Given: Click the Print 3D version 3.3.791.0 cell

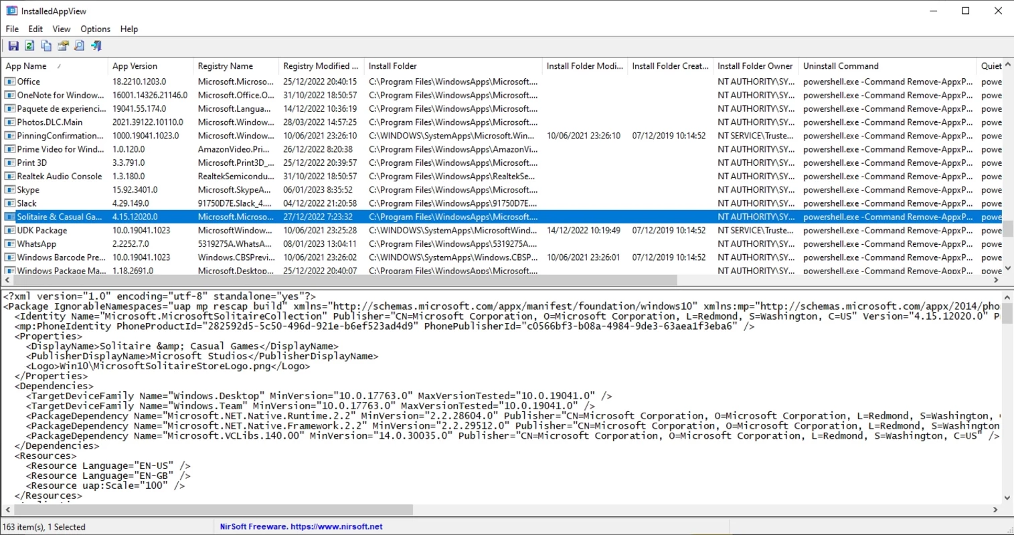Looking at the screenshot, I should tap(129, 163).
